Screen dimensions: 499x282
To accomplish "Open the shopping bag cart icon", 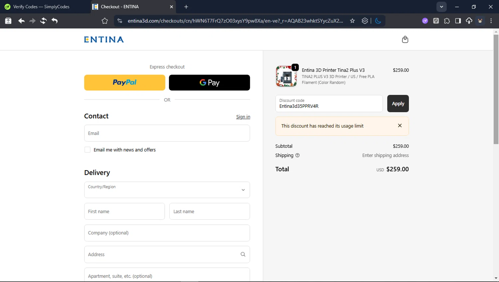I will coord(405,39).
